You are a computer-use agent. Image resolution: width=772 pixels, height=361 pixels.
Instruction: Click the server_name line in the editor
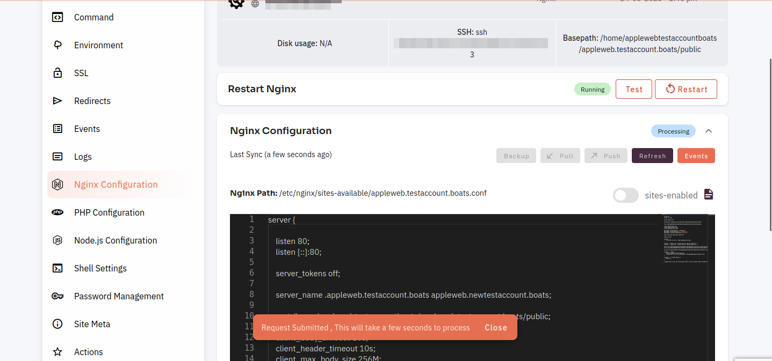coord(413,295)
